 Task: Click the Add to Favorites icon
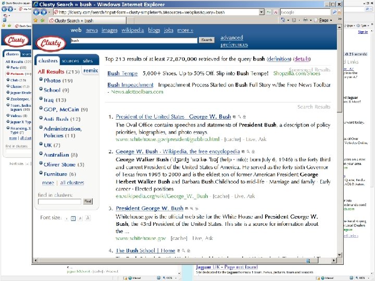pyautogui.click(x=42, y=20)
